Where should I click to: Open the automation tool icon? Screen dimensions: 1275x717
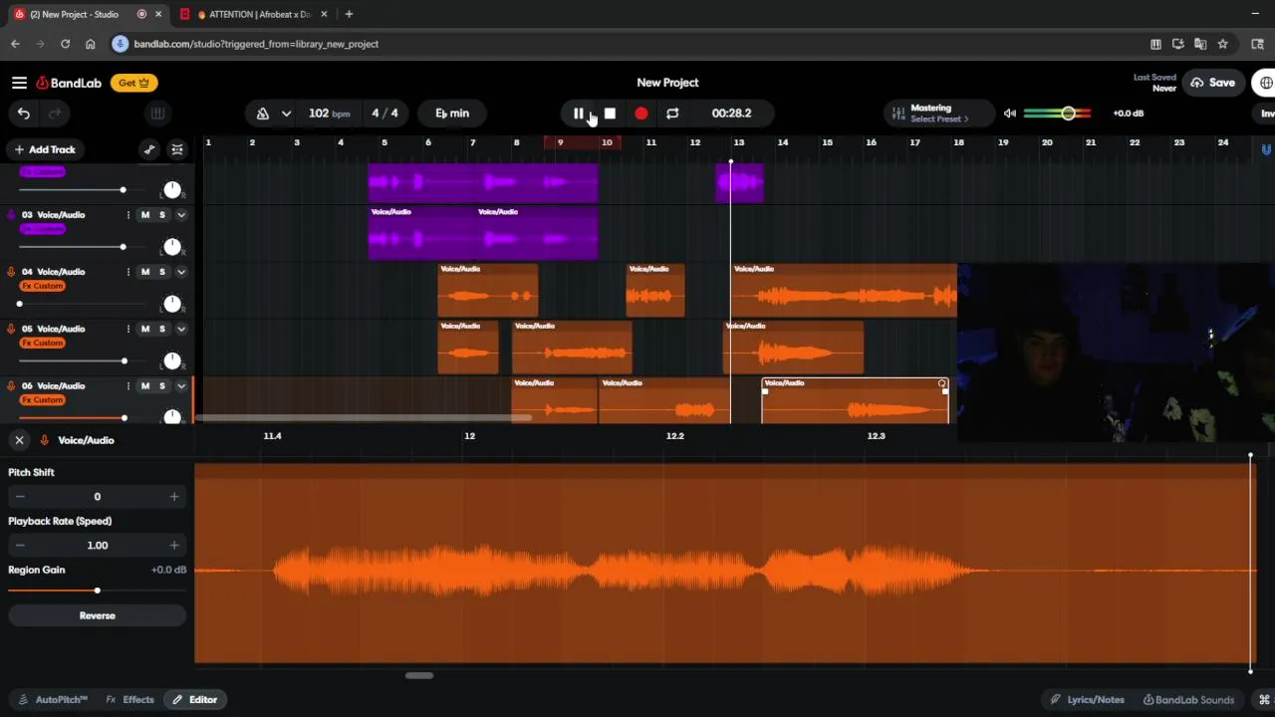pyautogui.click(x=149, y=149)
